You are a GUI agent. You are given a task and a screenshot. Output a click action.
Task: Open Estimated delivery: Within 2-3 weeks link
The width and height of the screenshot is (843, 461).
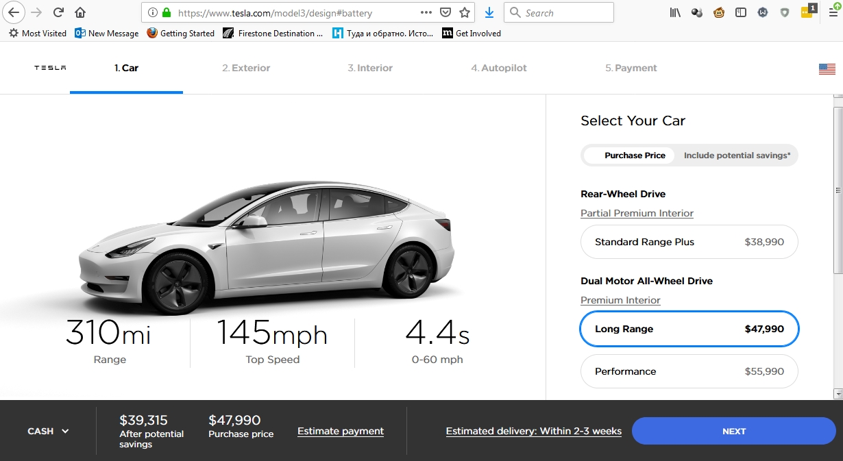pyautogui.click(x=534, y=431)
